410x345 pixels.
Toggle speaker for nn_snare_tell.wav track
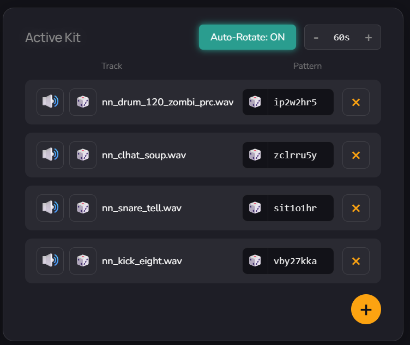[50, 208]
